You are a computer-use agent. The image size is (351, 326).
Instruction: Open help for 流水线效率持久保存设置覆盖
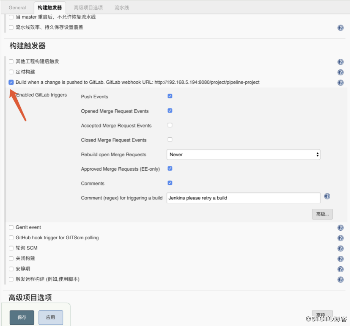(340, 28)
